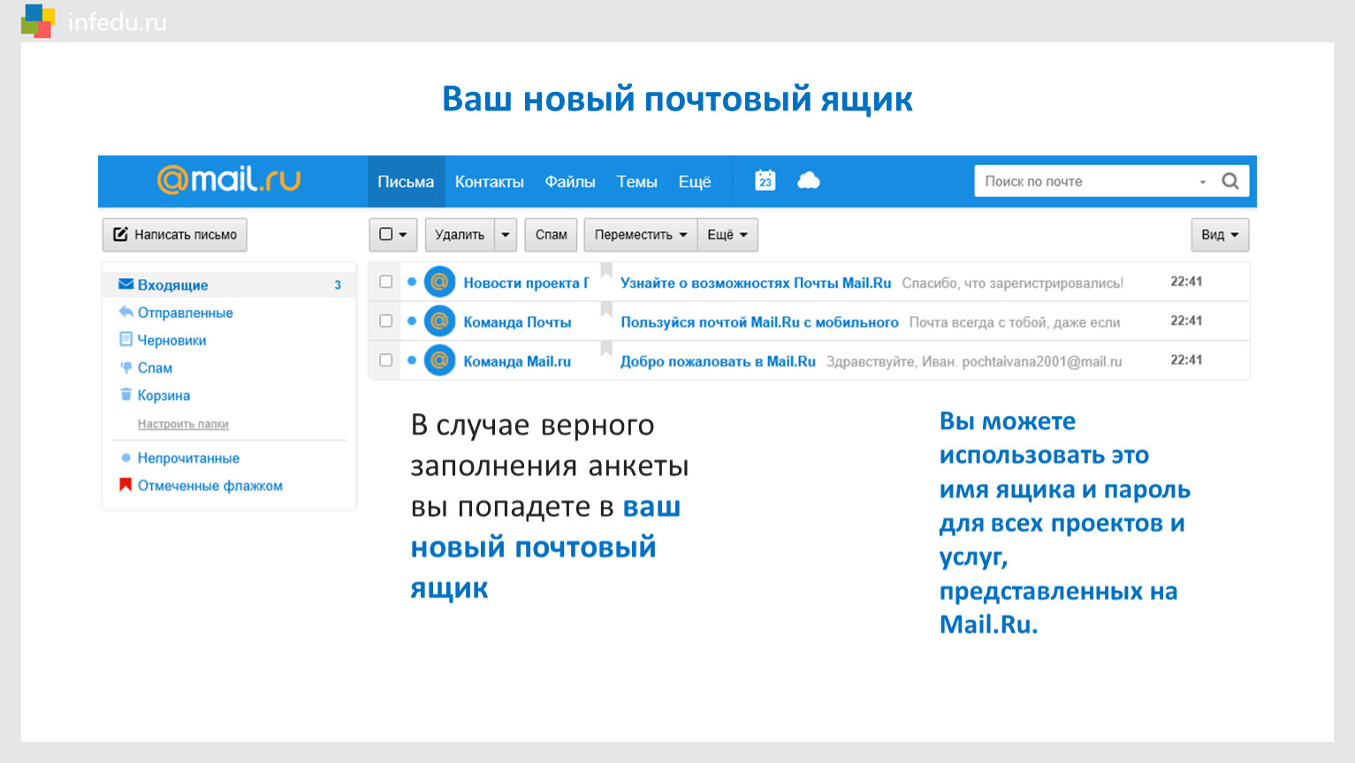The width and height of the screenshot is (1355, 763).
Task: Toggle unread dot on Команда Почты email
Action: click(412, 321)
